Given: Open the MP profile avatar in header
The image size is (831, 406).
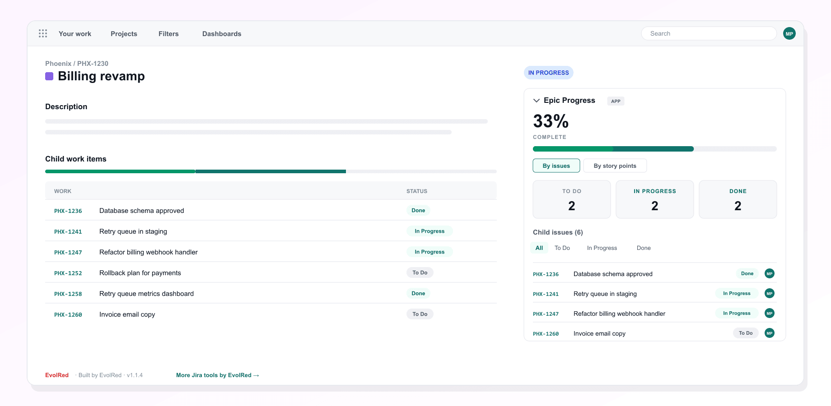Looking at the screenshot, I should (x=789, y=33).
